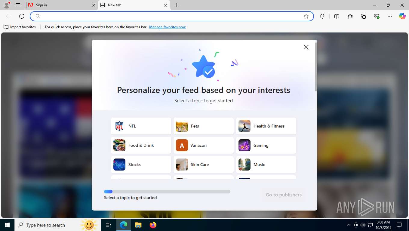Select the Gaming topic
The width and height of the screenshot is (409, 231).
[x=266, y=145]
